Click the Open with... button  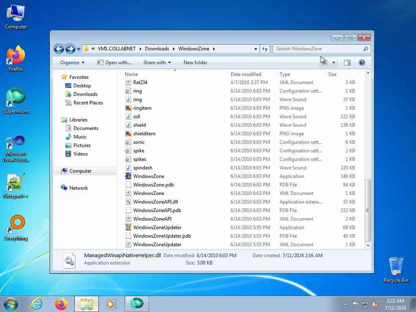click(114, 63)
